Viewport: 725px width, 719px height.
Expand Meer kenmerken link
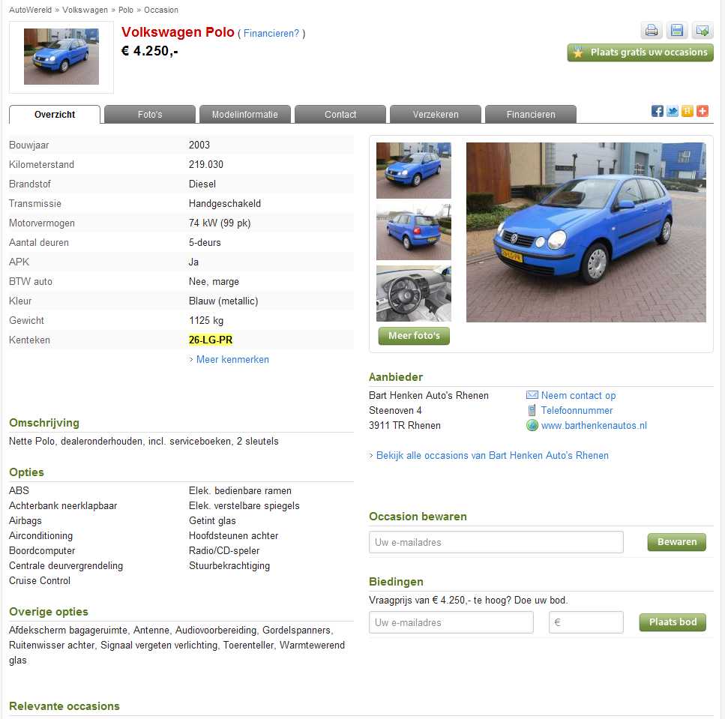(232, 359)
